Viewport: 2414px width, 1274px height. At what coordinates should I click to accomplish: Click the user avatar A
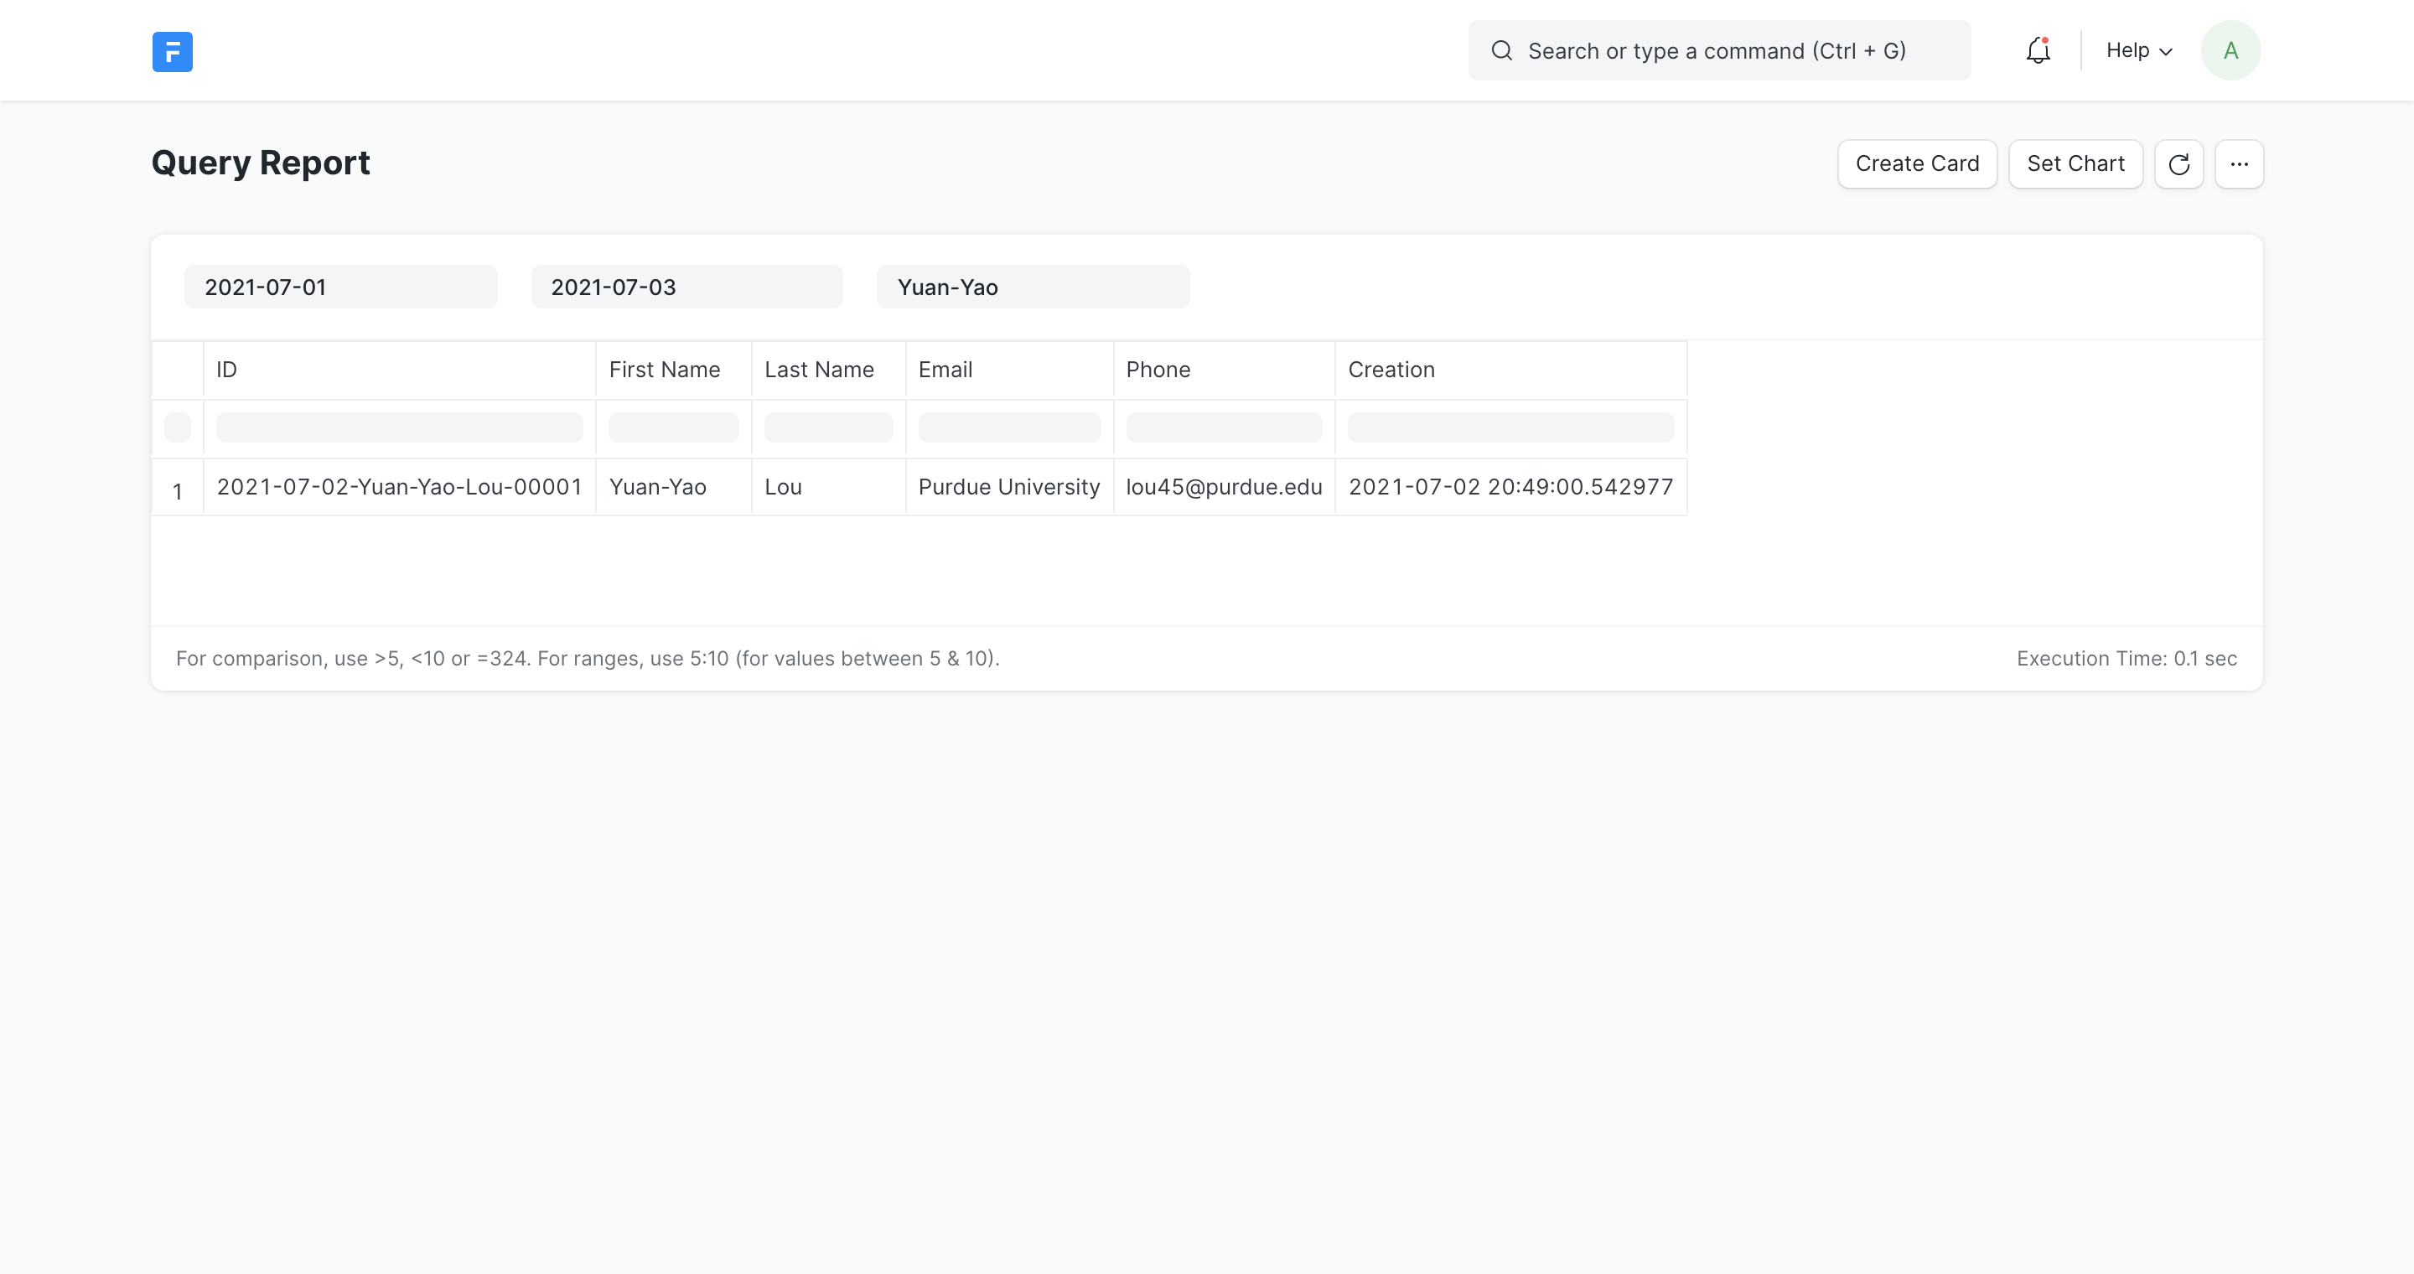2230,50
